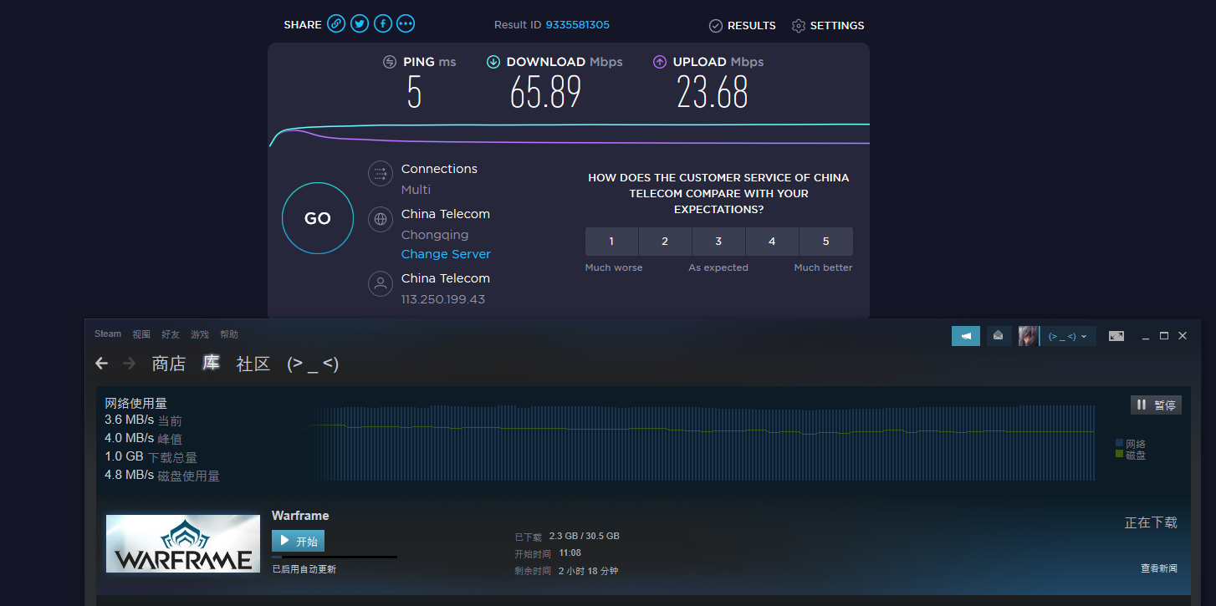This screenshot has height=606, width=1216.
Task: Pause the download with 暂停 button
Action: point(1156,405)
